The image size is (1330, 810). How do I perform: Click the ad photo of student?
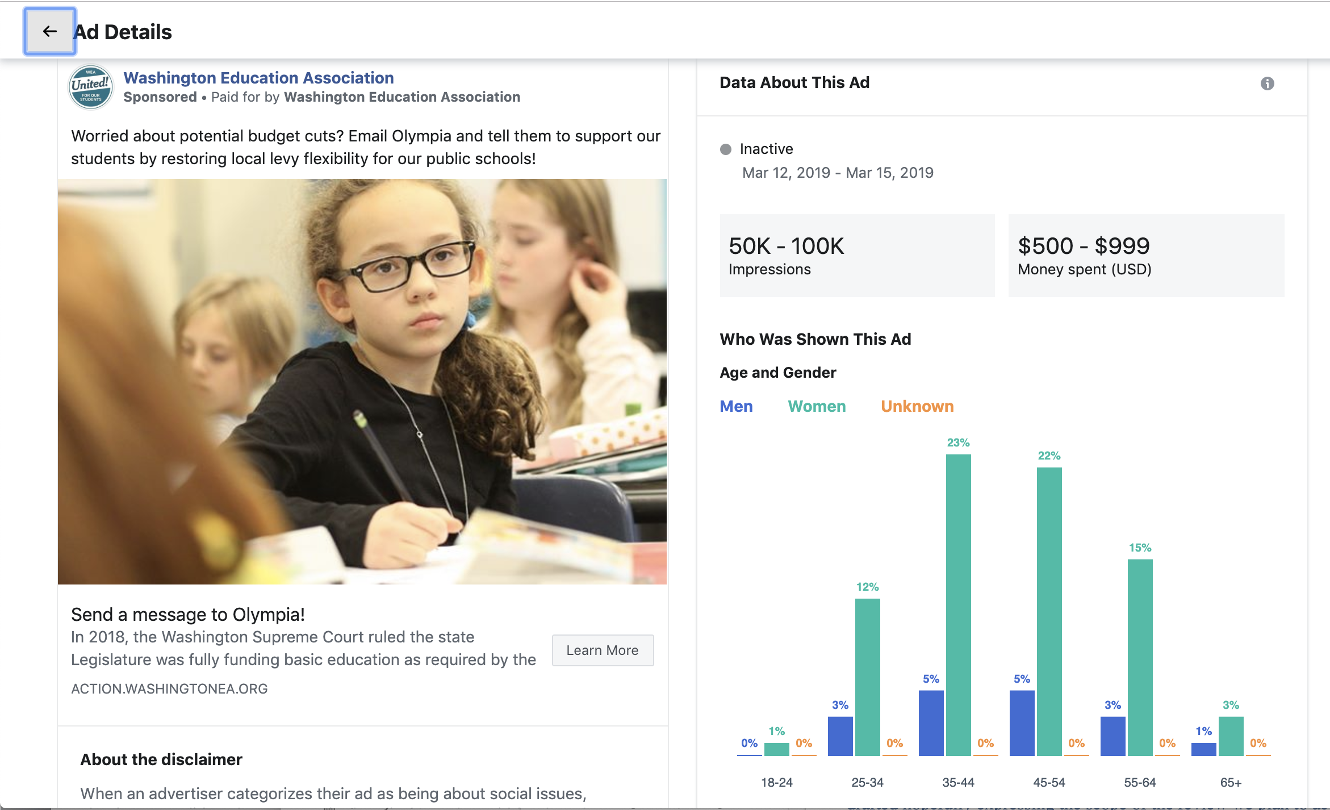click(362, 381)
